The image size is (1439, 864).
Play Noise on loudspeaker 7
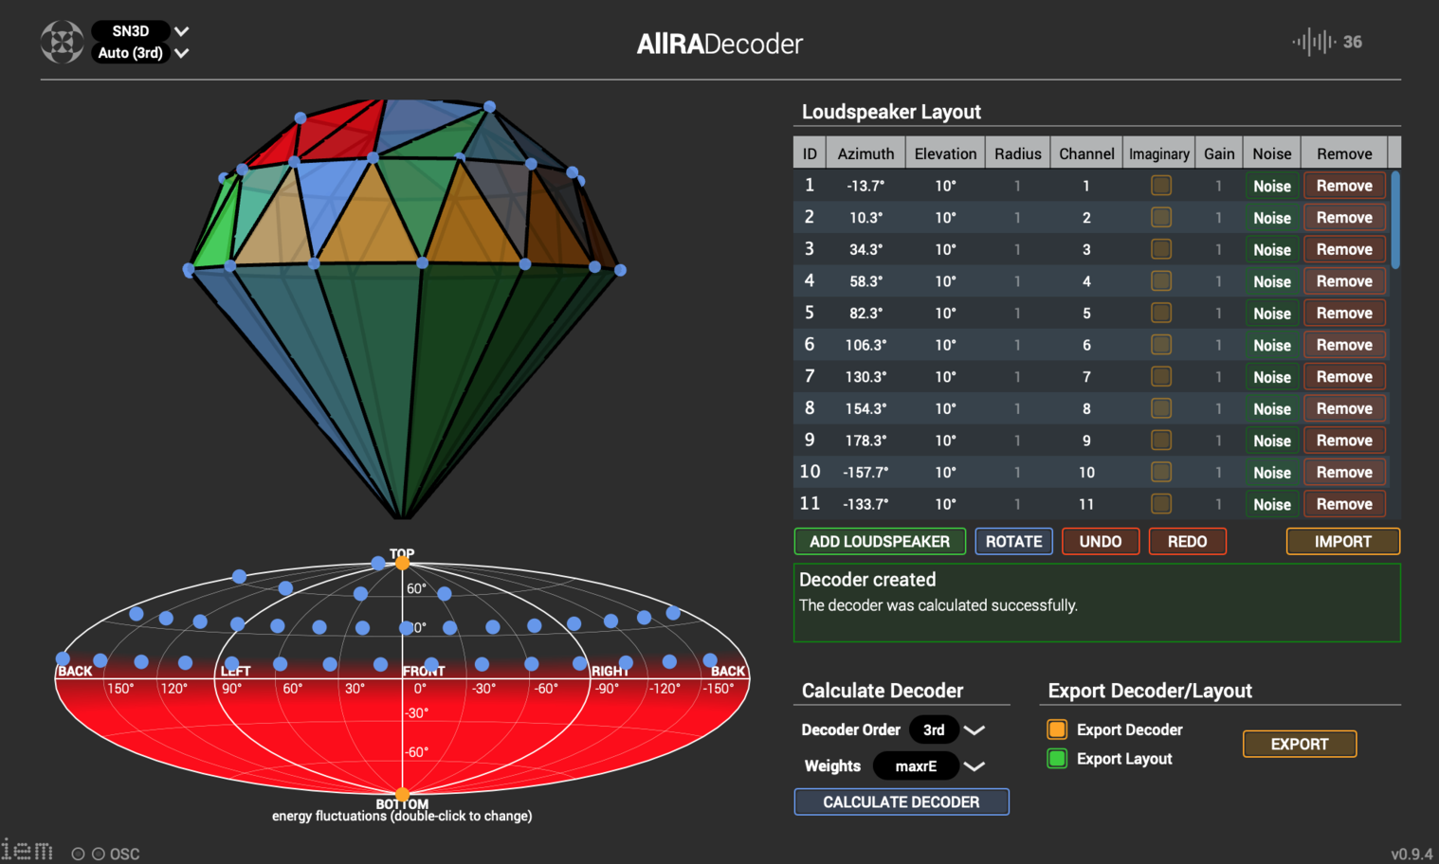coord(1271,377)
